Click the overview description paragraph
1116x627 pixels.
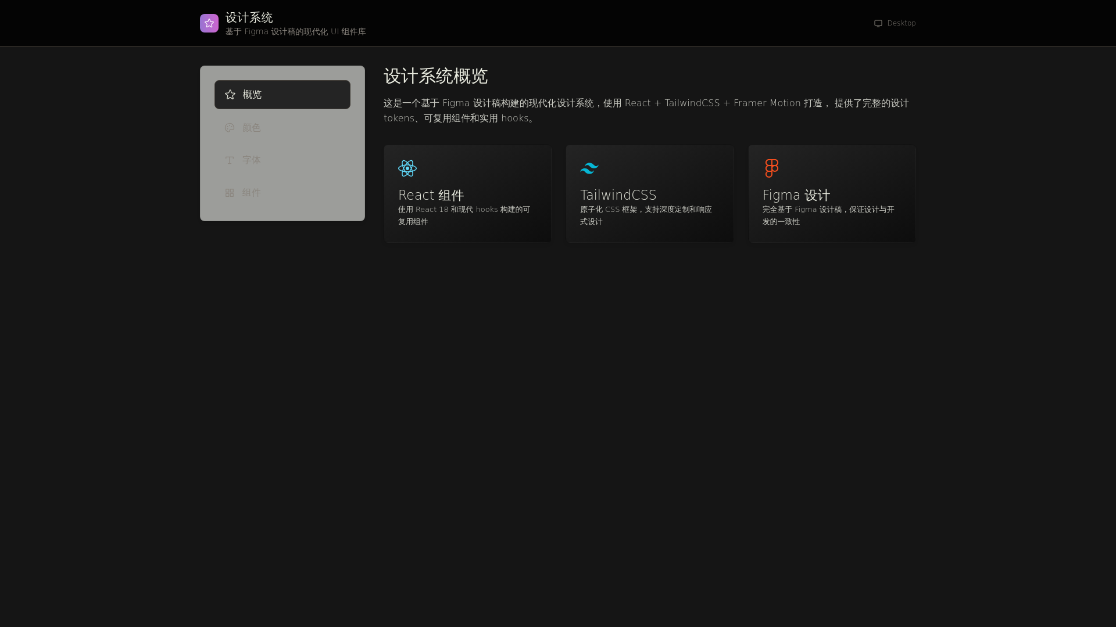646,110
